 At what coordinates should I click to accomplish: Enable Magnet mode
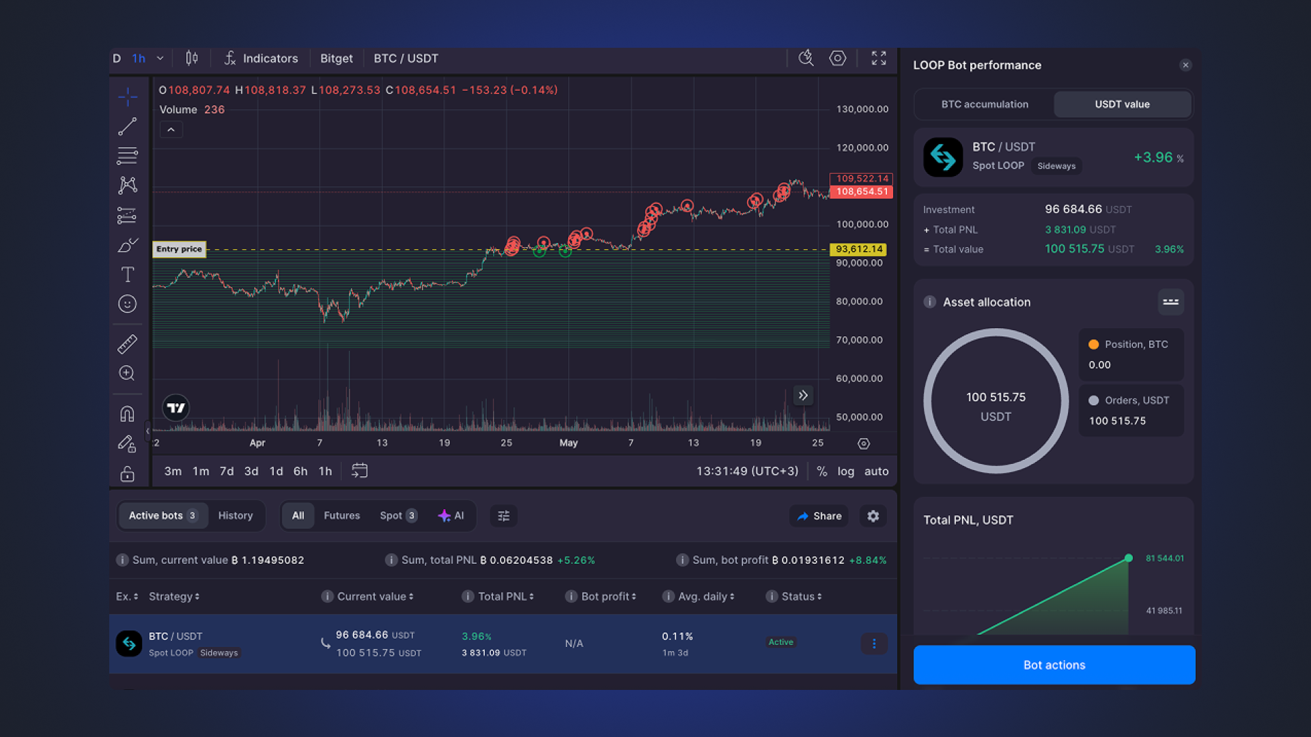(128, 412)
